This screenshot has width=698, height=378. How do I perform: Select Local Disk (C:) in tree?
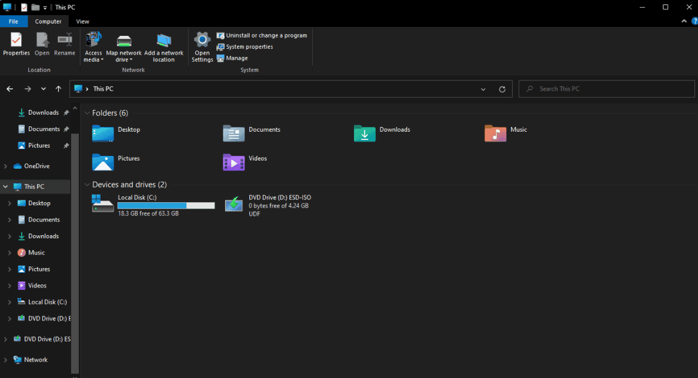[x=47, y=302]
